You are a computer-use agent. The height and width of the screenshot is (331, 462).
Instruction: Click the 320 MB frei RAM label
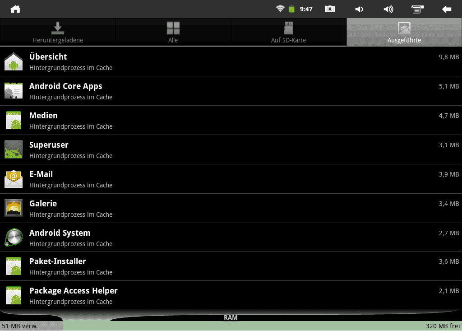pyautogui.click(x=443, y=326)
